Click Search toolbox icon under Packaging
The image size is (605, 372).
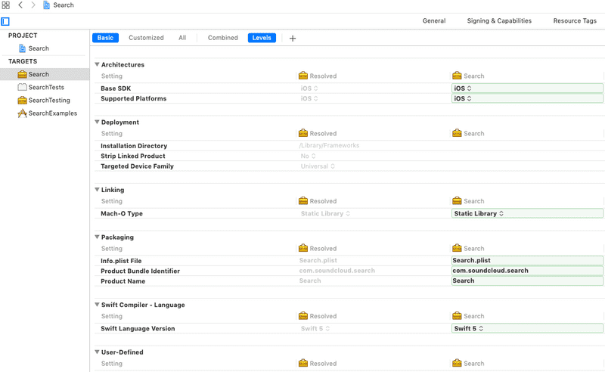pyautogui.click(x=457, y=248)
